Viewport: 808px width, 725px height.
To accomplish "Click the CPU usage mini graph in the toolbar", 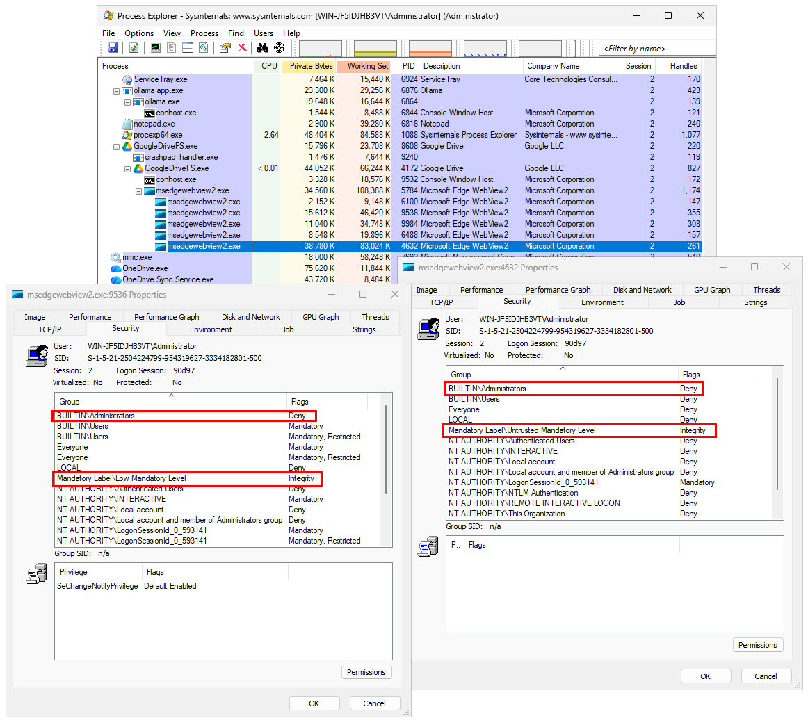I will 320,48.
